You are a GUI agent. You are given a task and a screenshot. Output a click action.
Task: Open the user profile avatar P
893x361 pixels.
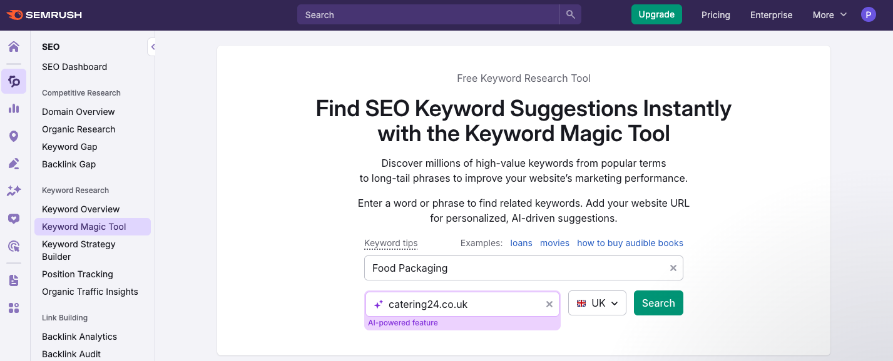point(869,14)
